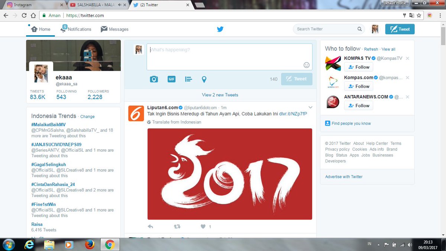
Task: Add location with the pin icon
Action: pos(204,79)
